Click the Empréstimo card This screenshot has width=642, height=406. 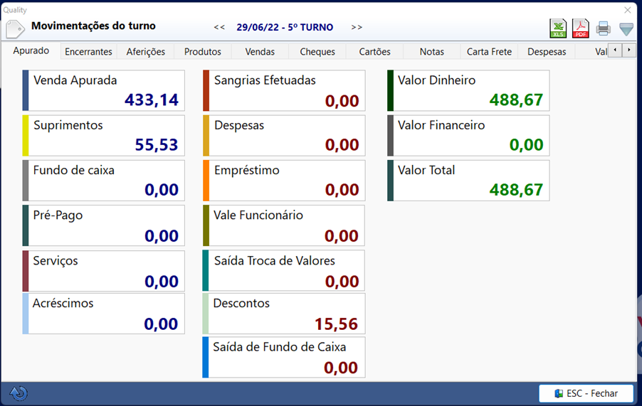pyautogui.click(x=284, y=181)
